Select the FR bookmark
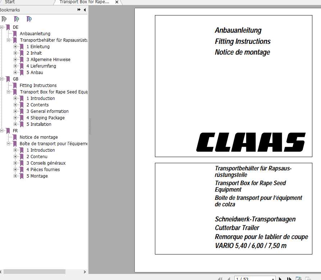This screenshot has height=280, width=321. click(x=15, y=130)
